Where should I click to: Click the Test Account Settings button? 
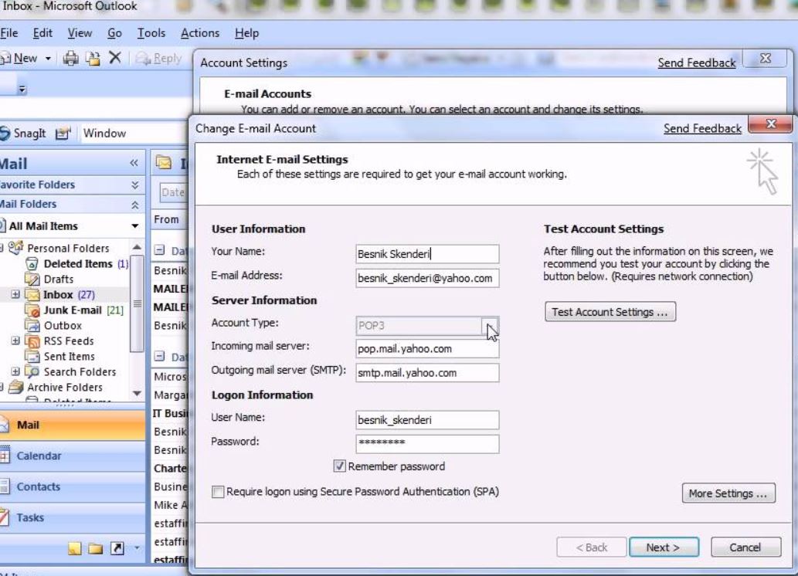tap(610, 312)
